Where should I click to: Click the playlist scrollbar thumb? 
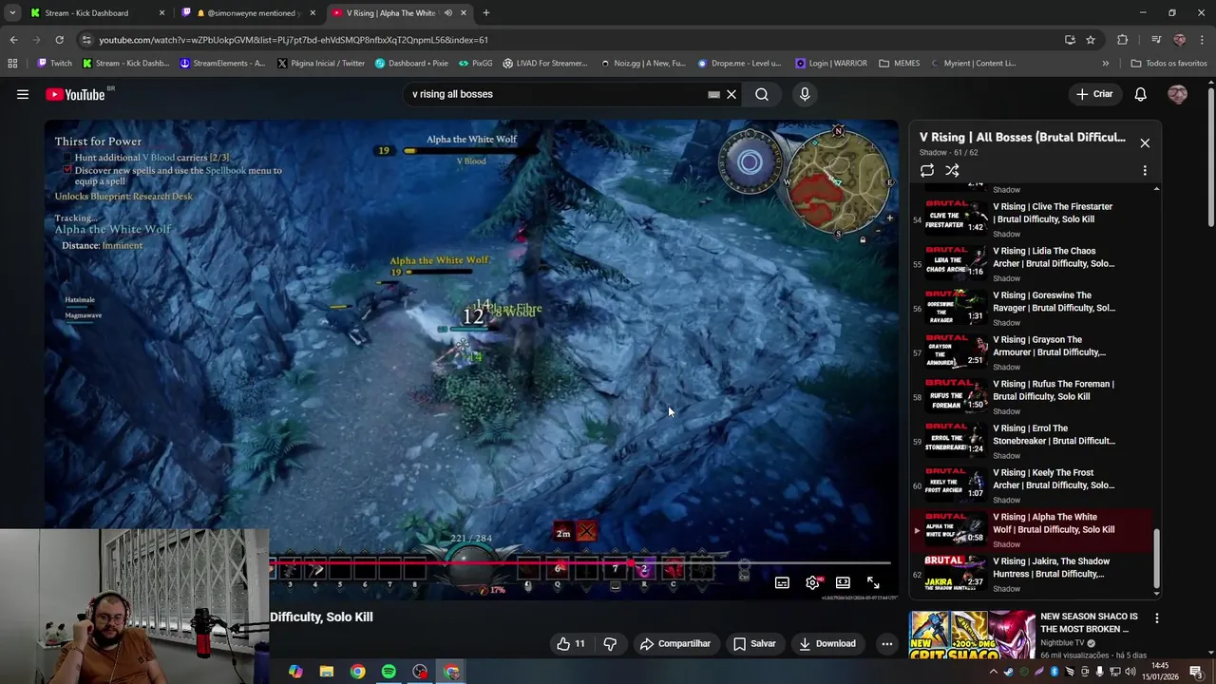tap(1156, 559)
